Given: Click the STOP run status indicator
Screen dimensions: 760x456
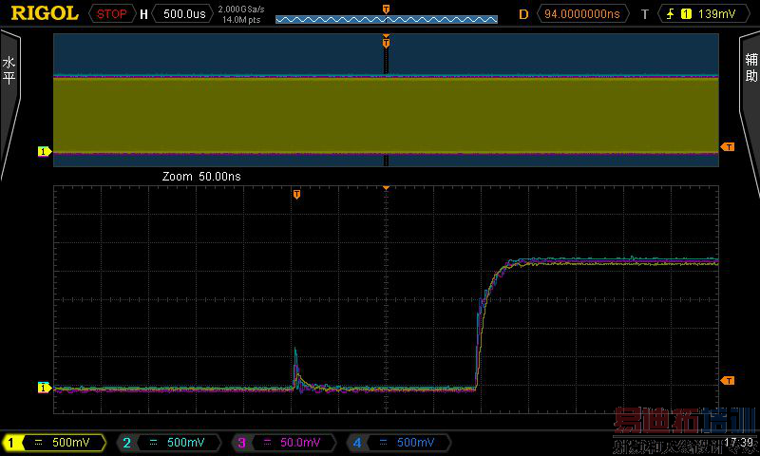Looking at the screenshot, I should click(111, 14).
